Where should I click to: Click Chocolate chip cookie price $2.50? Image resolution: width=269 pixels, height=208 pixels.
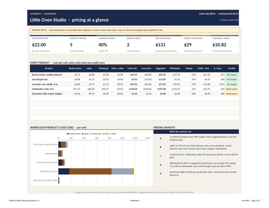click(x=149, y=93)
